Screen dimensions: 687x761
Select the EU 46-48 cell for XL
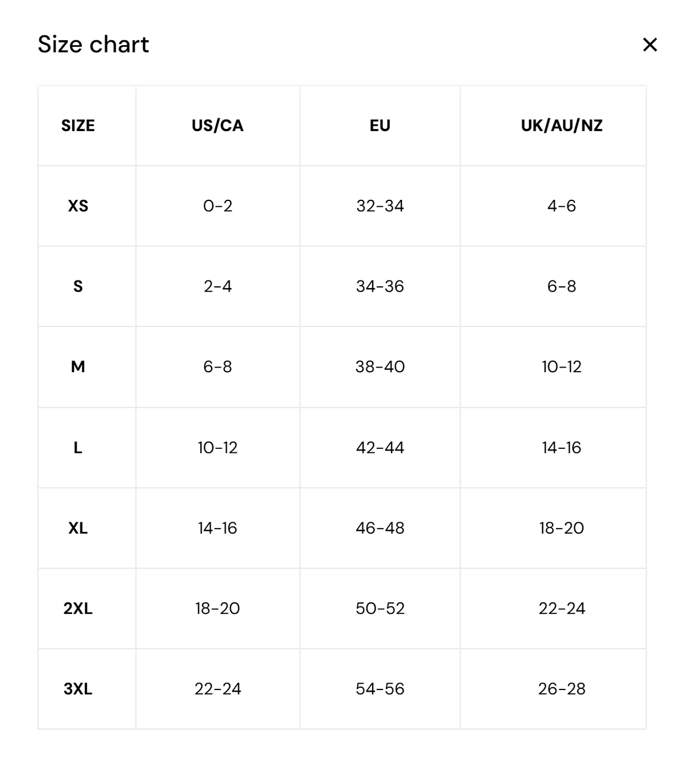tap(380, 528)
